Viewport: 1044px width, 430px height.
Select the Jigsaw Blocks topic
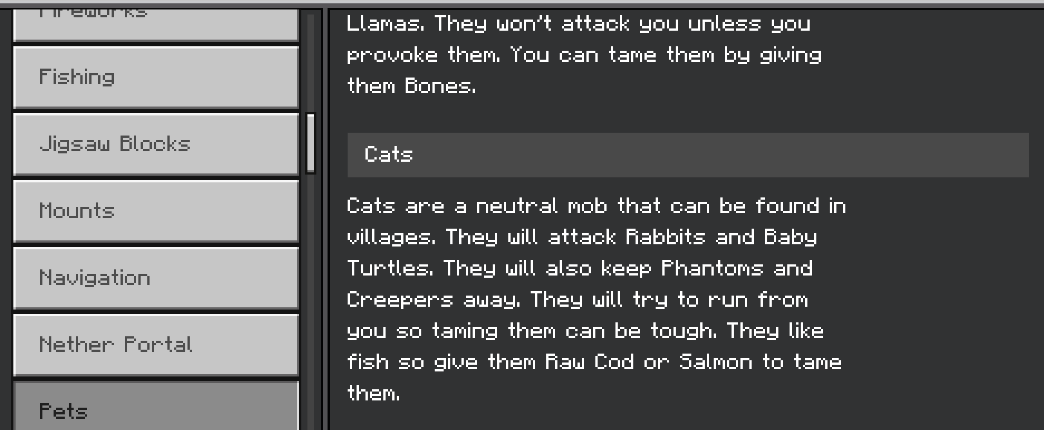click(156, 144)
